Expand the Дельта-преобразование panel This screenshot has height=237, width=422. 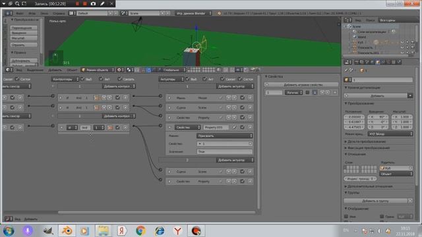367,142
